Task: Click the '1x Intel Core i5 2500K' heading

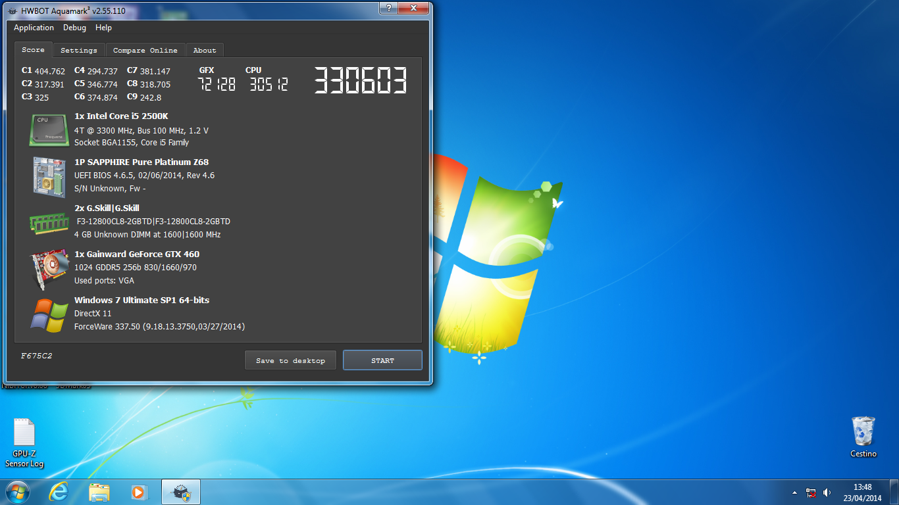Action: (121, 116)
